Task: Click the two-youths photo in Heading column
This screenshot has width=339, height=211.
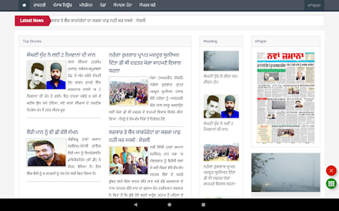Action: 221,106
